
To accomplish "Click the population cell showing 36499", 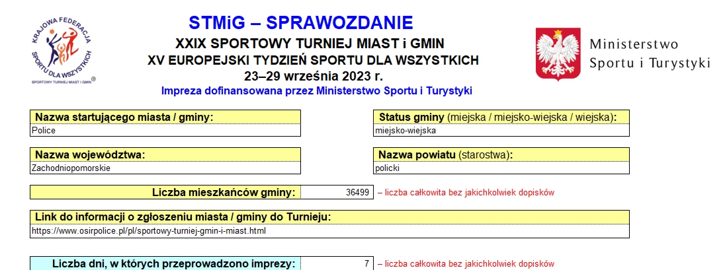I will click(x=337, y=192).
